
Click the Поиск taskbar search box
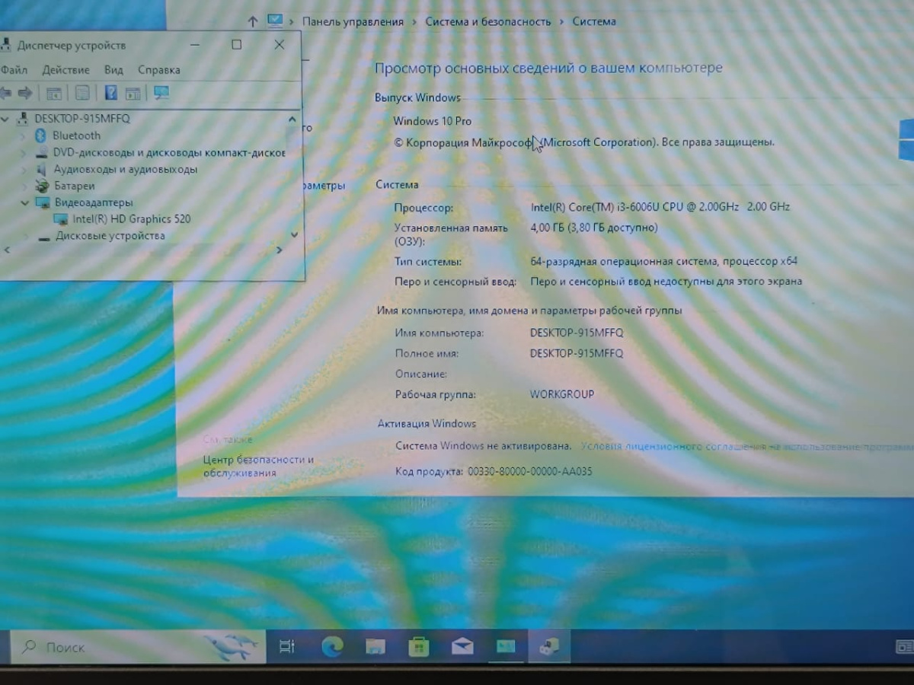[137, 647]
